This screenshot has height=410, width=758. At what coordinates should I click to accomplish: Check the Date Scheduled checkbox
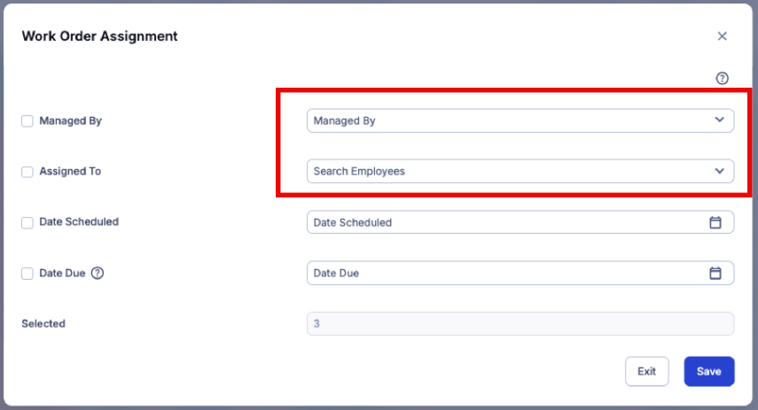[27, 222]
